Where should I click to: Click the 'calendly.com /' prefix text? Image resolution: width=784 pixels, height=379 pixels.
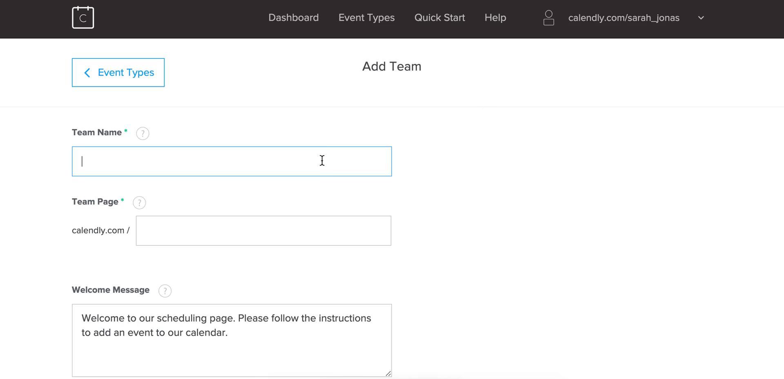click(100, 230)
